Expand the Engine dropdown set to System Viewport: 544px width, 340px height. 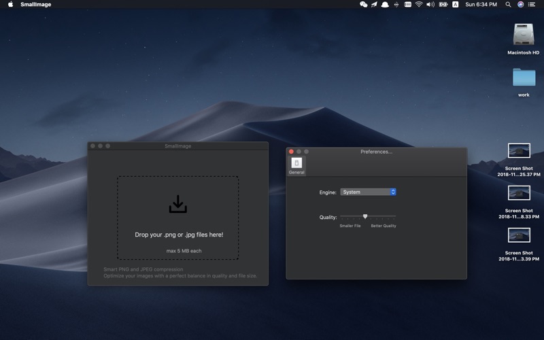368,192
